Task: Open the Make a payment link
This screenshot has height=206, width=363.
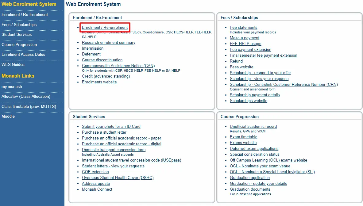Action: point(245,38)
